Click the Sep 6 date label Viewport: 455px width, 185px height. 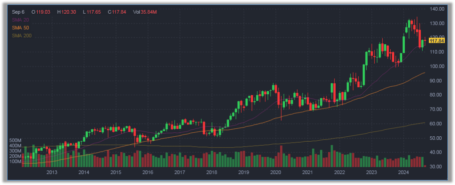pos(18,12)
